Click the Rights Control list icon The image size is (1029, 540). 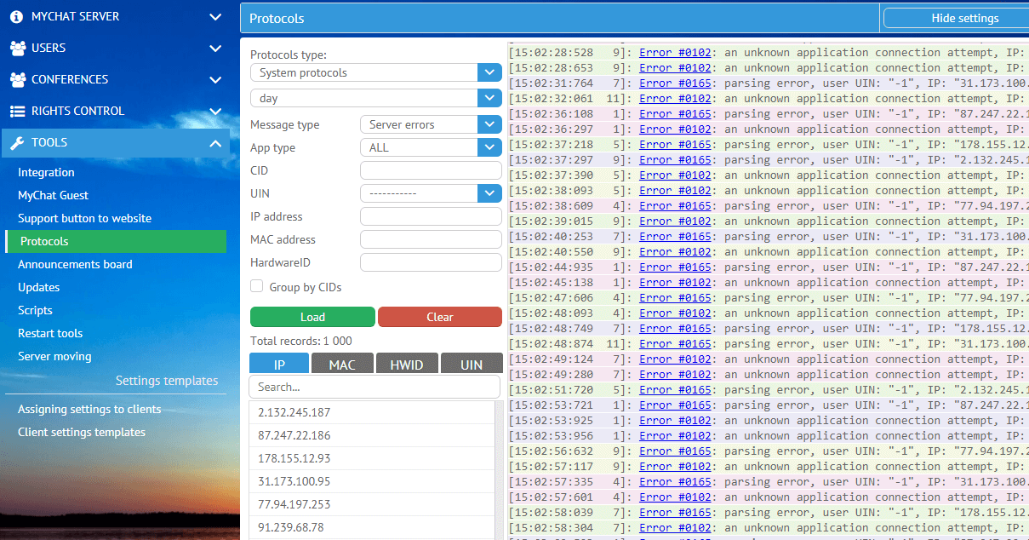tap(17, 111)
